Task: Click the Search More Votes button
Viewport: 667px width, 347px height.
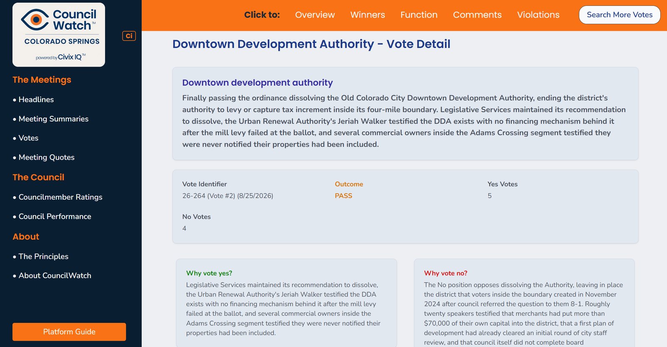Action: (619, 15)
